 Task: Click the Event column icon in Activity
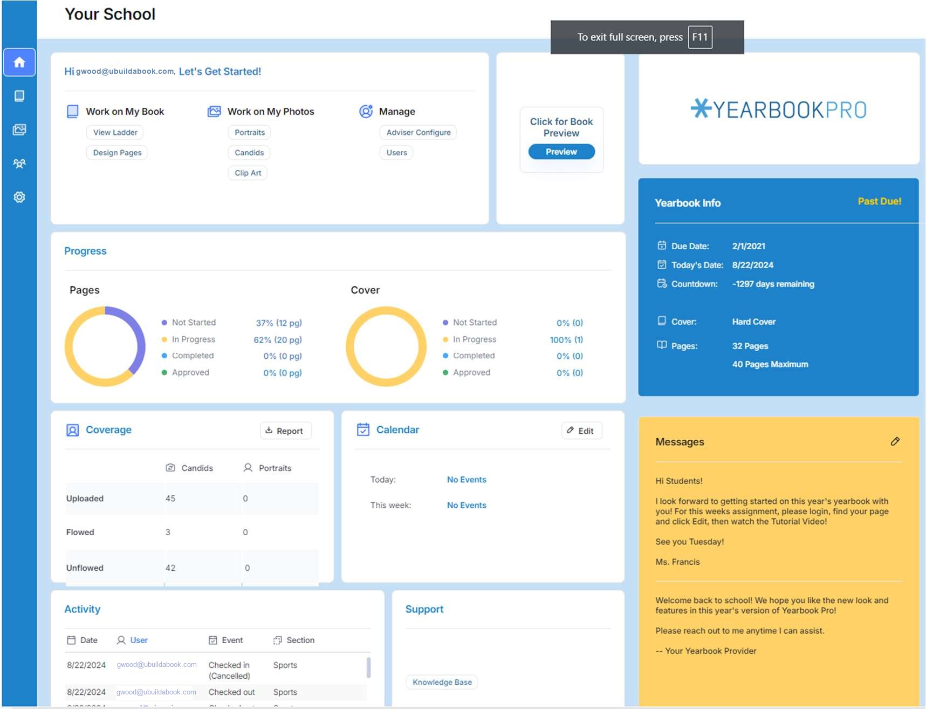click(x=213, y=640)
